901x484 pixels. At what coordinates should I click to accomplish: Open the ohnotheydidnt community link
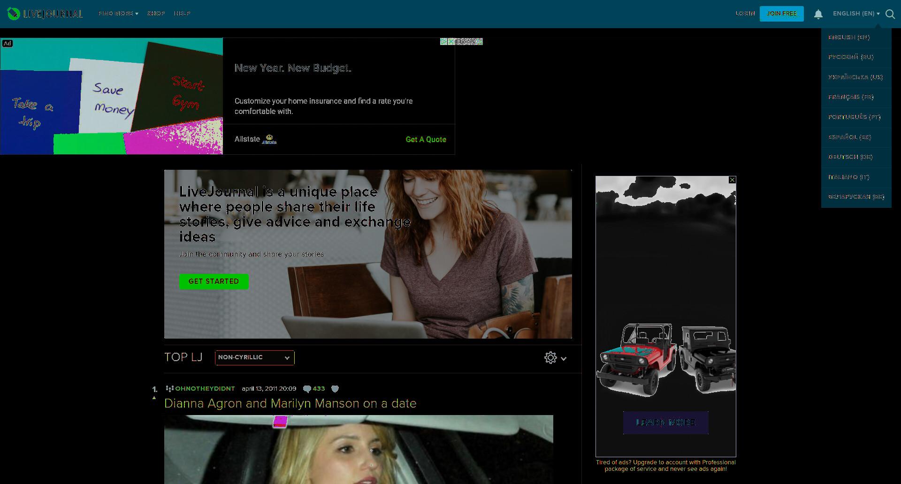(205, 389)
